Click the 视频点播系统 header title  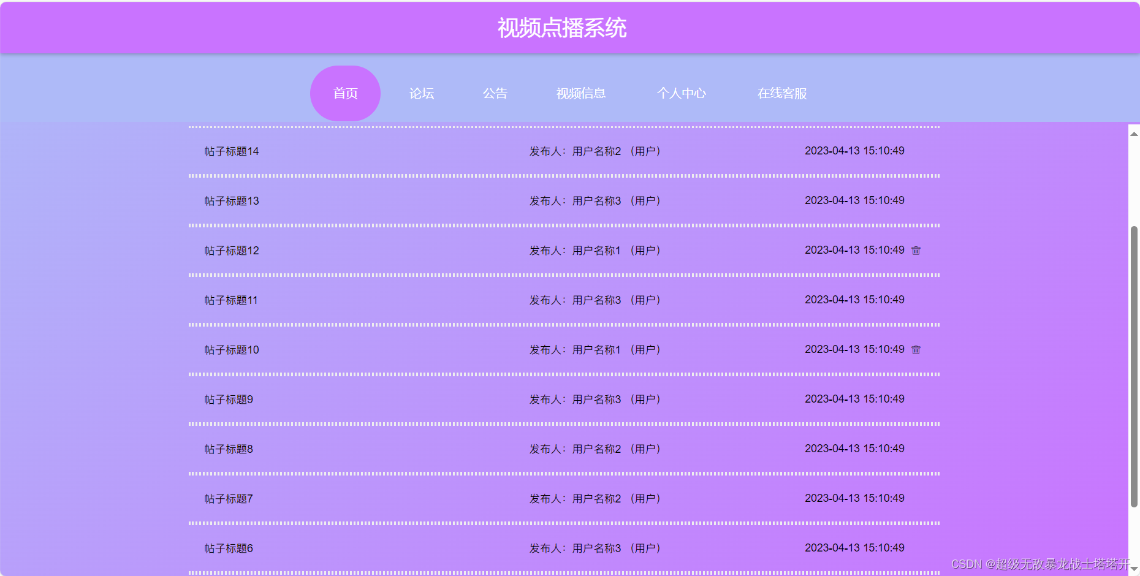pyautogui.click(x=562, y=28)
